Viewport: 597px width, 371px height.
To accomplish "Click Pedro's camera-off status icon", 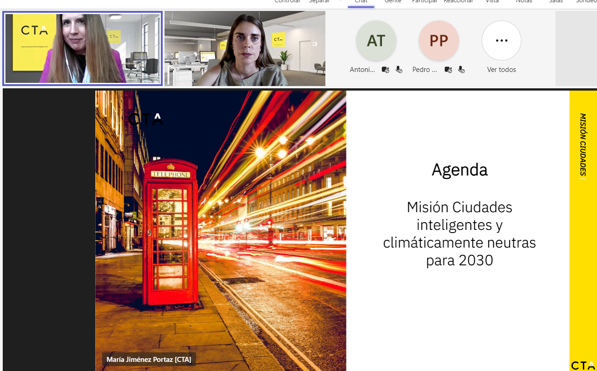I will click(448, 70).
